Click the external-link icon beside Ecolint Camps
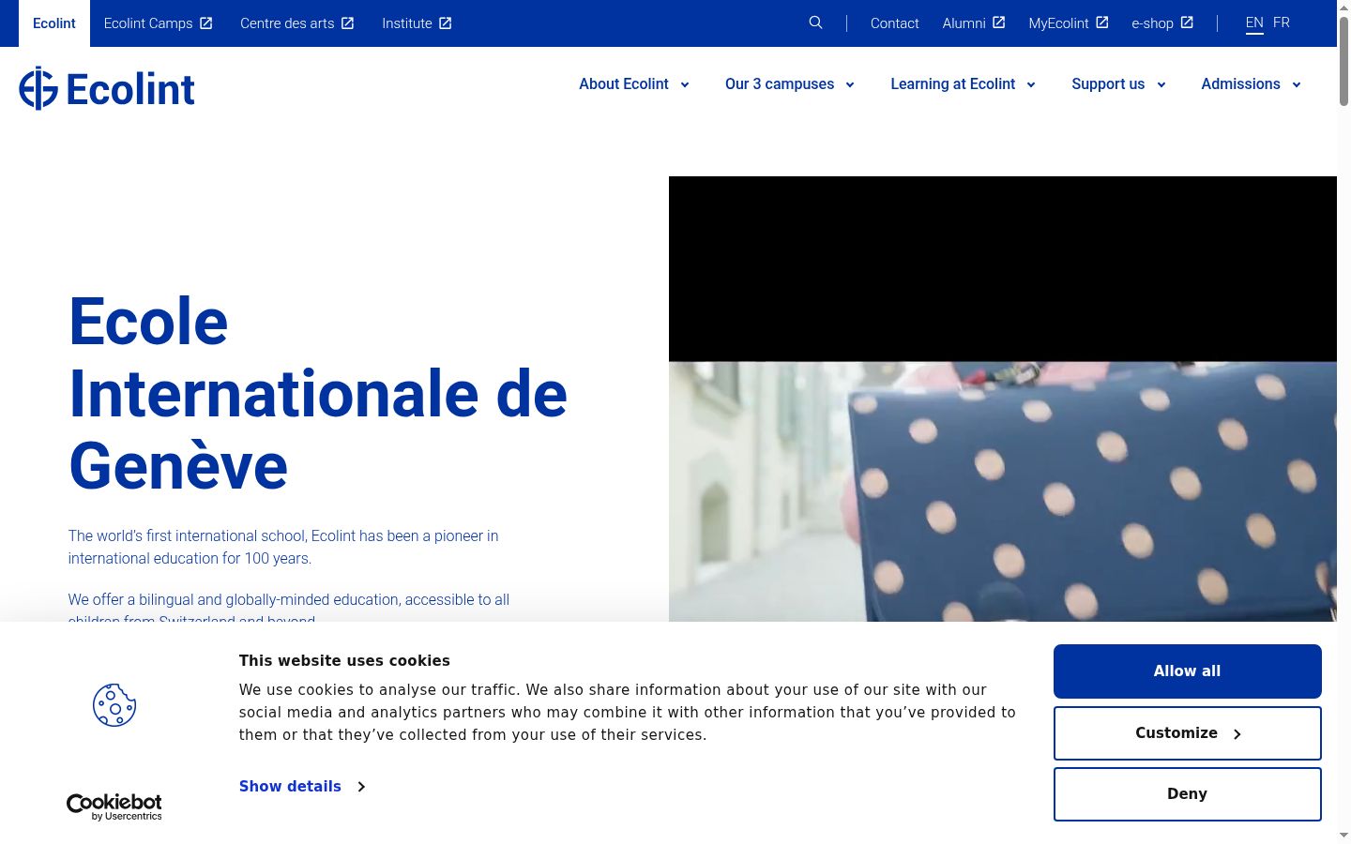This screenshot has height=844, width=1351. click(206, 23)
